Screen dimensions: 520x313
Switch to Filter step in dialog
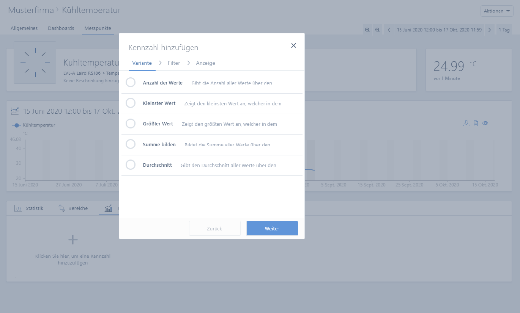174,63
